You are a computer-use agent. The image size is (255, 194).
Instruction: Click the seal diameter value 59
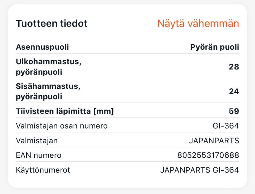[x=234, y=111]
